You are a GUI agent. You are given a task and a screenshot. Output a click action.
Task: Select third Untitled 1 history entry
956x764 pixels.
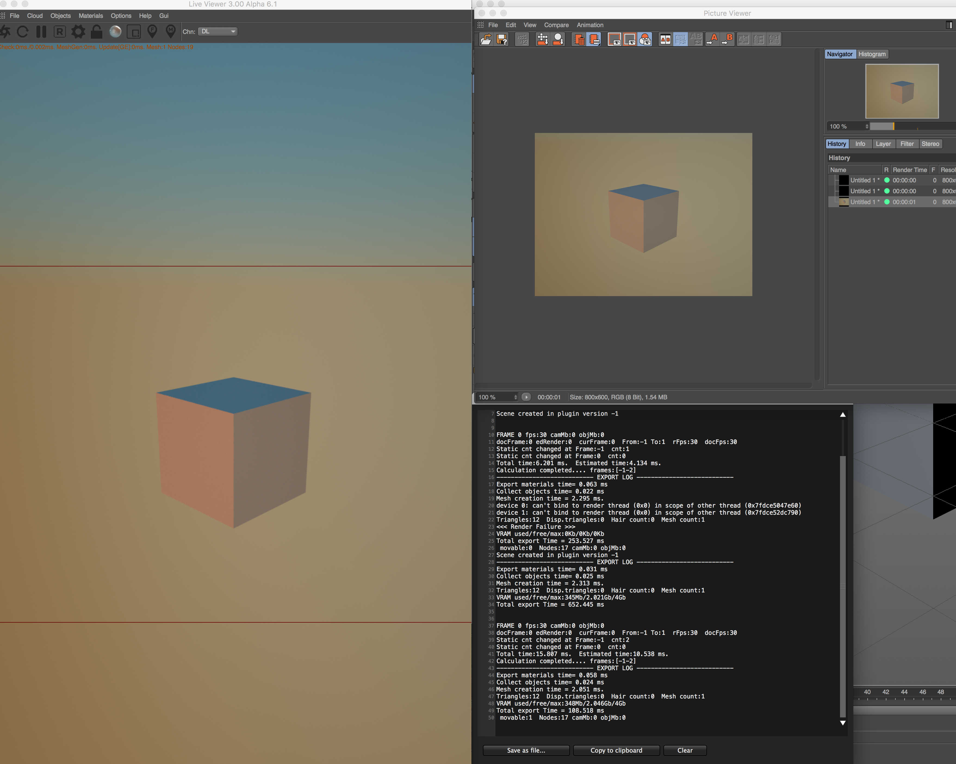click(862, 202)
